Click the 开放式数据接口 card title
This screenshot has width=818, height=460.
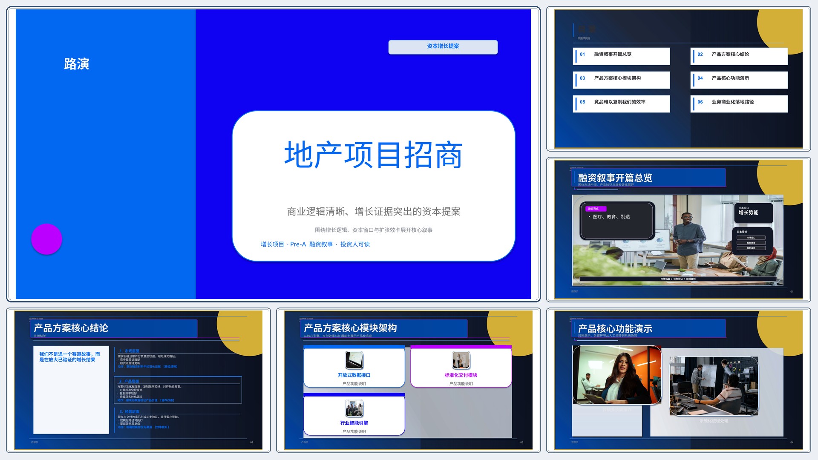(x=354, y=375)
